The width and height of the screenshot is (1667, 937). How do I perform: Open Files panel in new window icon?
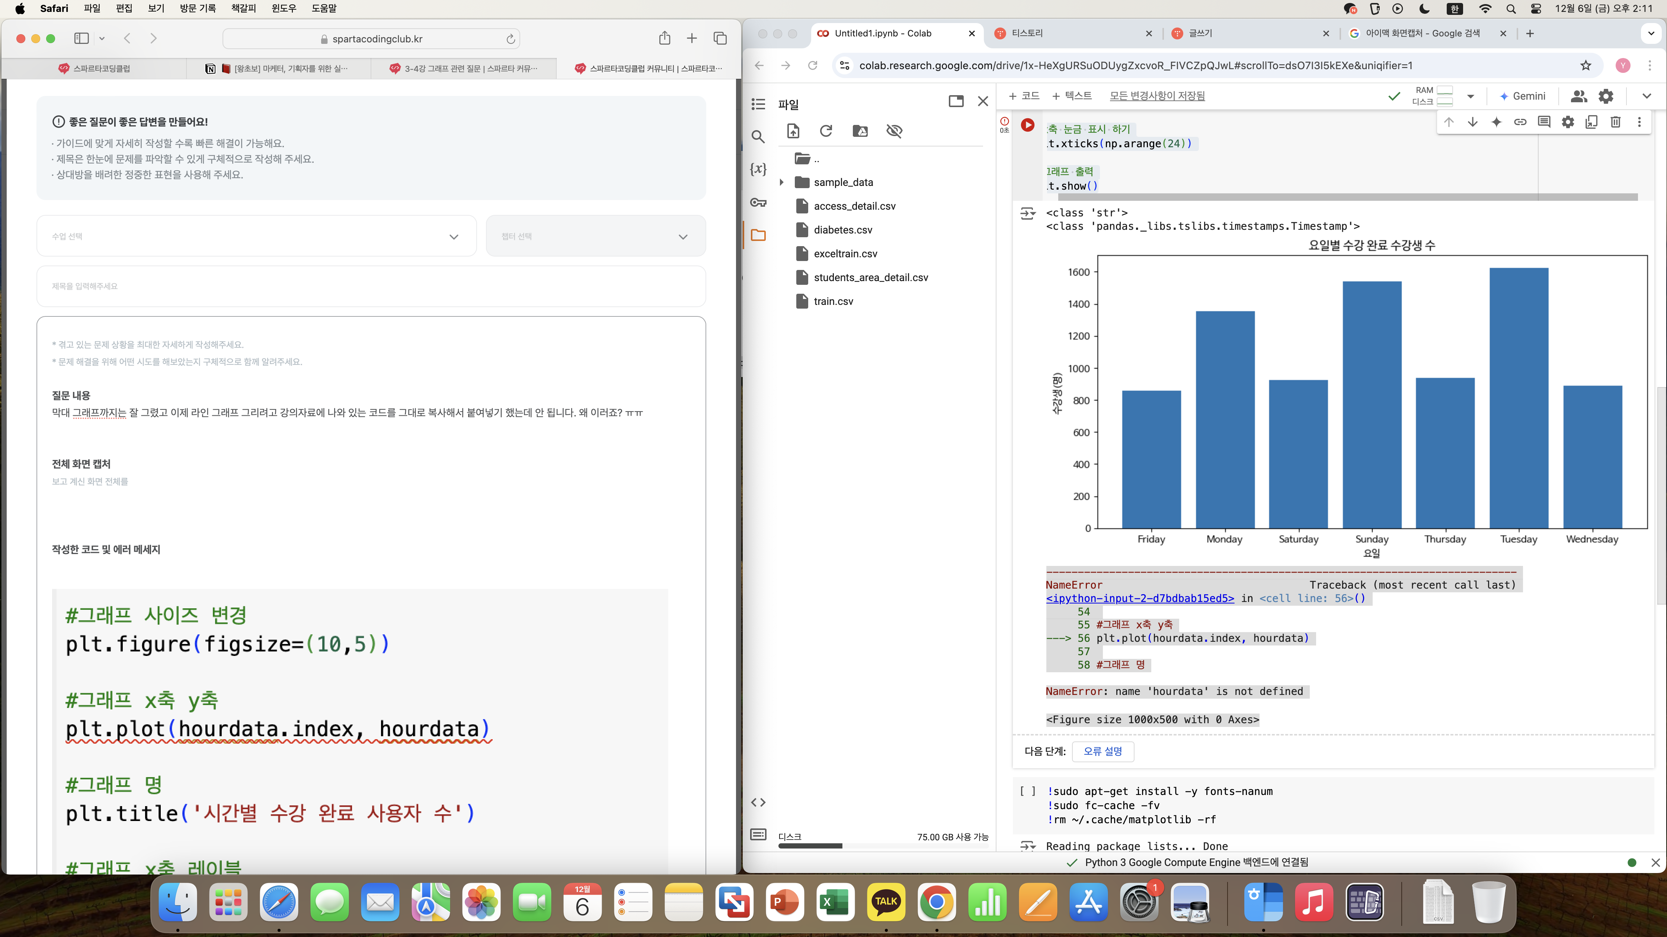pyautogui.click(x=956, y=101)
